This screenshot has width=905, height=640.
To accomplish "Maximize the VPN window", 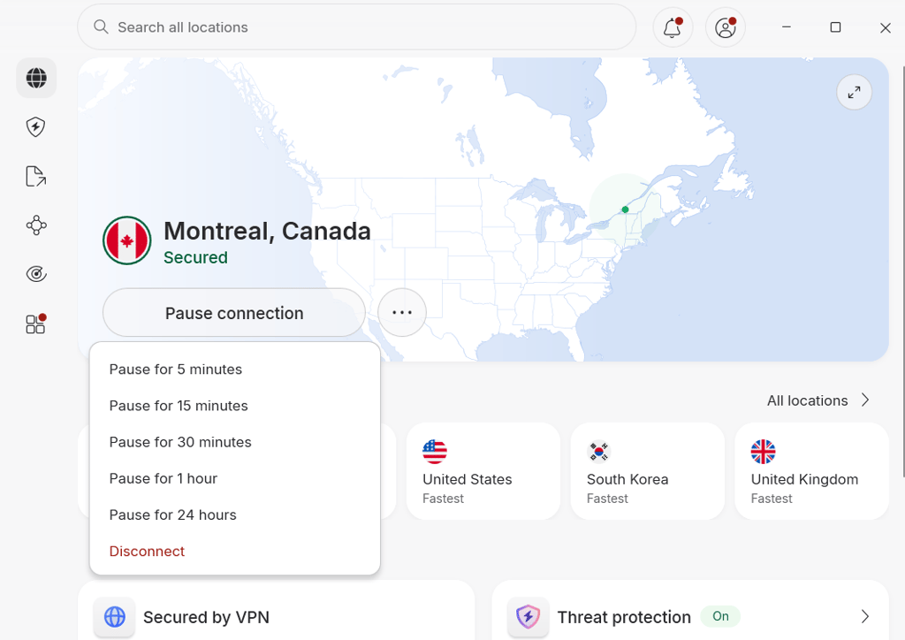I will [835, 27].
